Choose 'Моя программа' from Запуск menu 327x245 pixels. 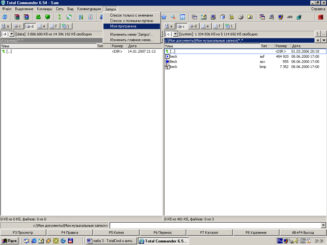(x=132, y=26)
